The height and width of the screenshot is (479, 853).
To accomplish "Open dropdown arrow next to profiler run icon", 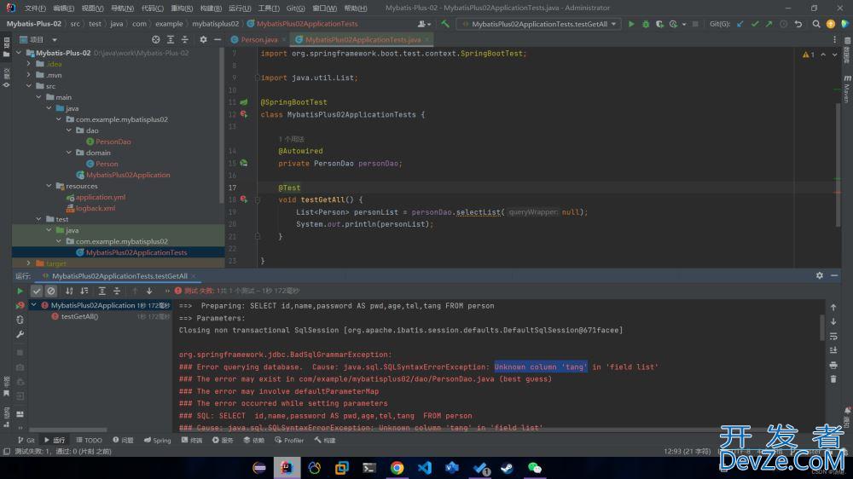I will (684, 24).
